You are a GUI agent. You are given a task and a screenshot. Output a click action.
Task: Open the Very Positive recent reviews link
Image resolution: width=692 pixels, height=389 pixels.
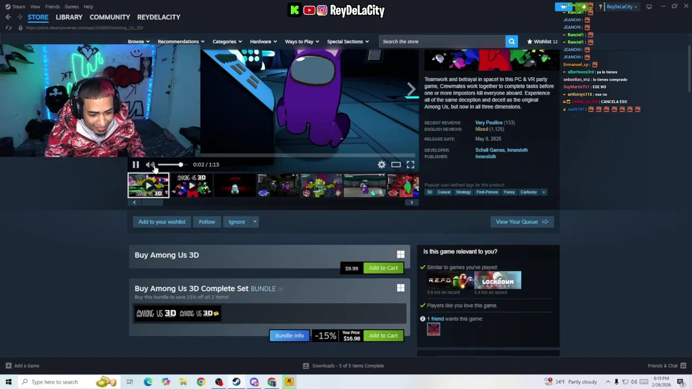pyautogui.click(x=489, y=123)
